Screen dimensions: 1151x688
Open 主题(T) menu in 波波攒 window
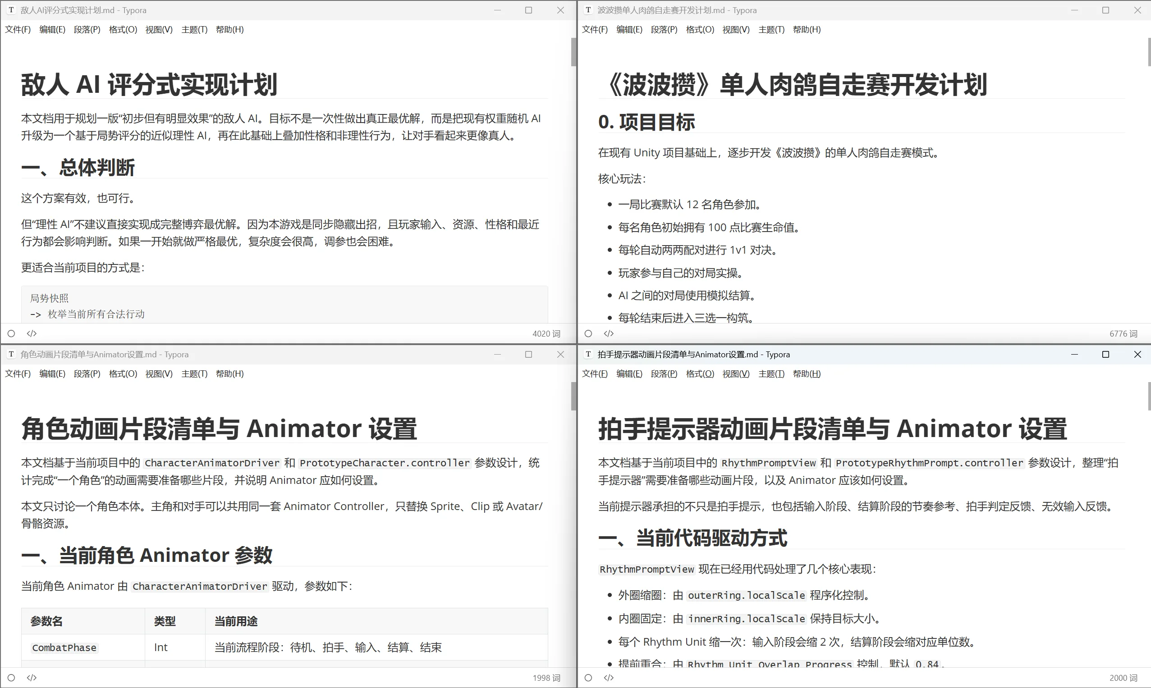click(771, 30)
